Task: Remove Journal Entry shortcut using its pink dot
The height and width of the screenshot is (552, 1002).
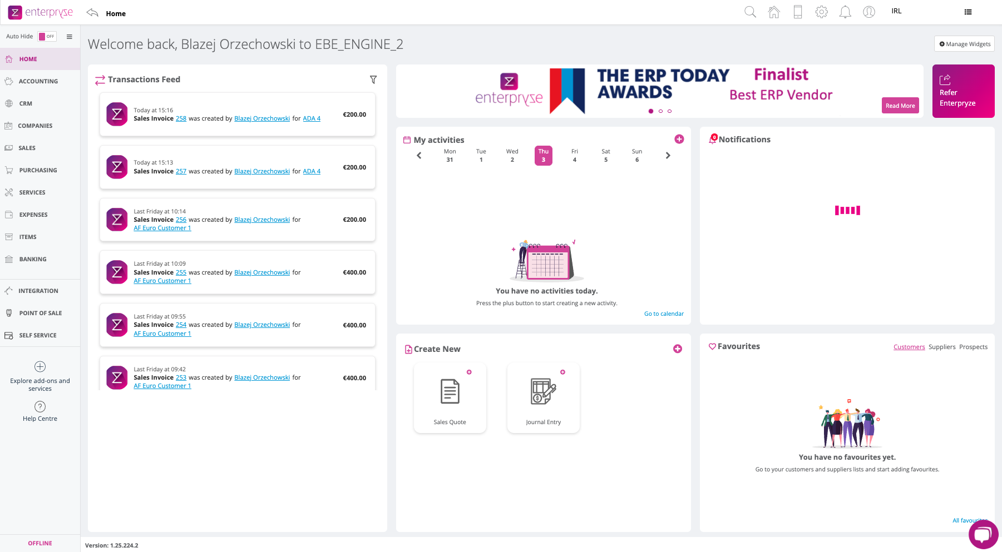Action: 562,372
